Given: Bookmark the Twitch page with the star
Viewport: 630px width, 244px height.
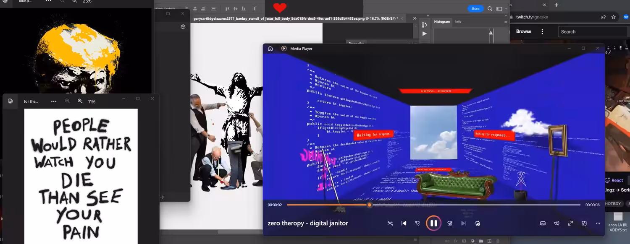Looking at the screenshot, I should pos(614,17).
